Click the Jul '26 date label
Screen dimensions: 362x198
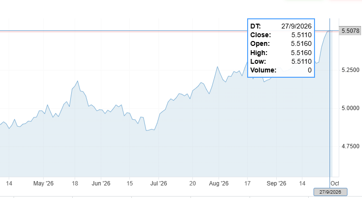click(x=158, y=184)
